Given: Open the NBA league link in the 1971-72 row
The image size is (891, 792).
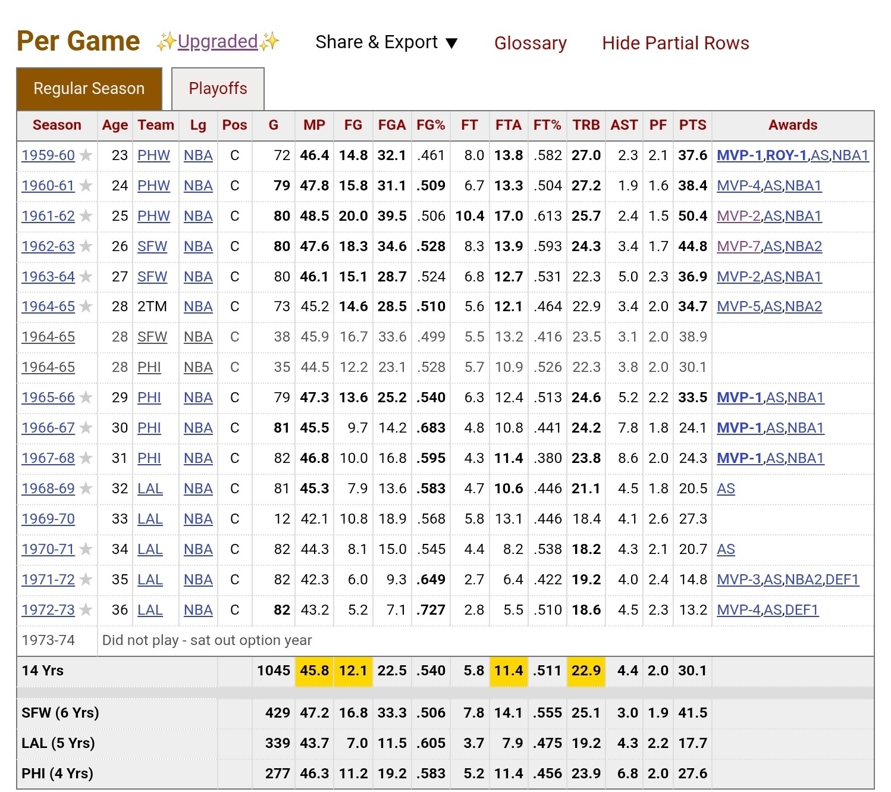Looking at the screenshot, I should [x=198, y=580].
